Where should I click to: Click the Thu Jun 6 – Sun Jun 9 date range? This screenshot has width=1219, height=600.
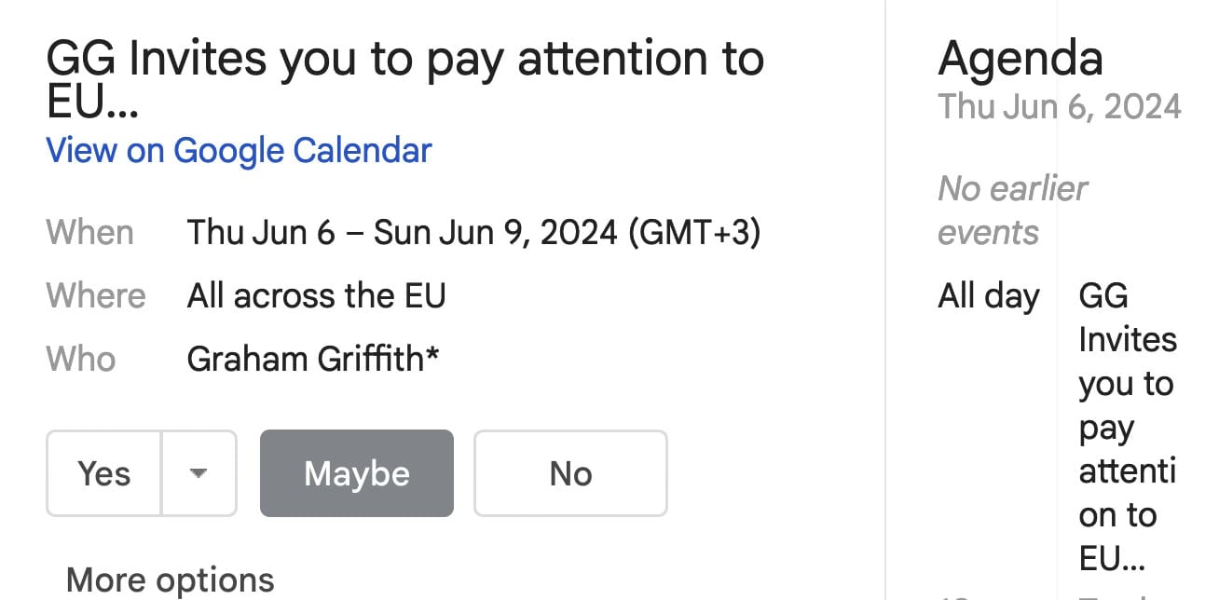point(402,232)
